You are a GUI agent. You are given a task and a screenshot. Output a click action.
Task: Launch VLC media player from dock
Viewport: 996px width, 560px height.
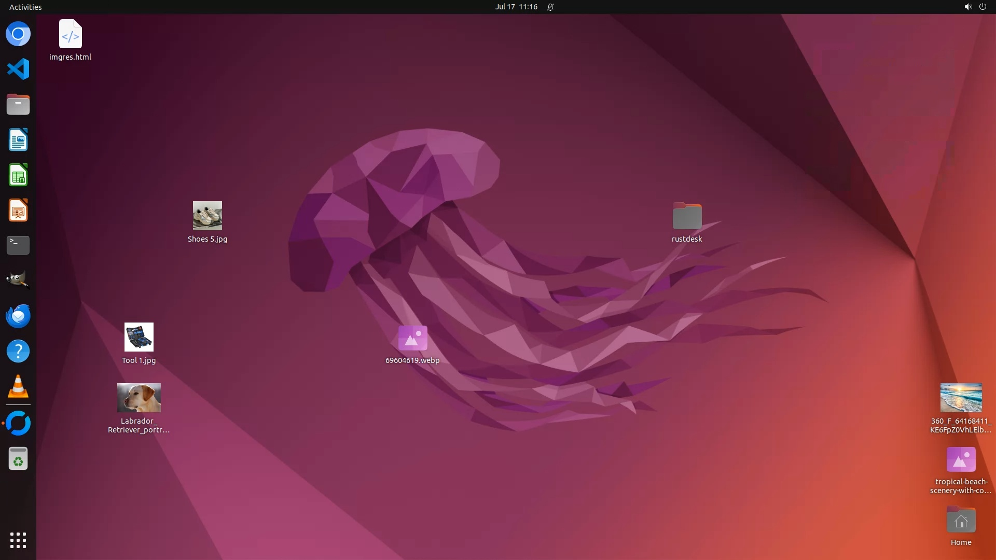pyautogui.click(x=18, y=387)
